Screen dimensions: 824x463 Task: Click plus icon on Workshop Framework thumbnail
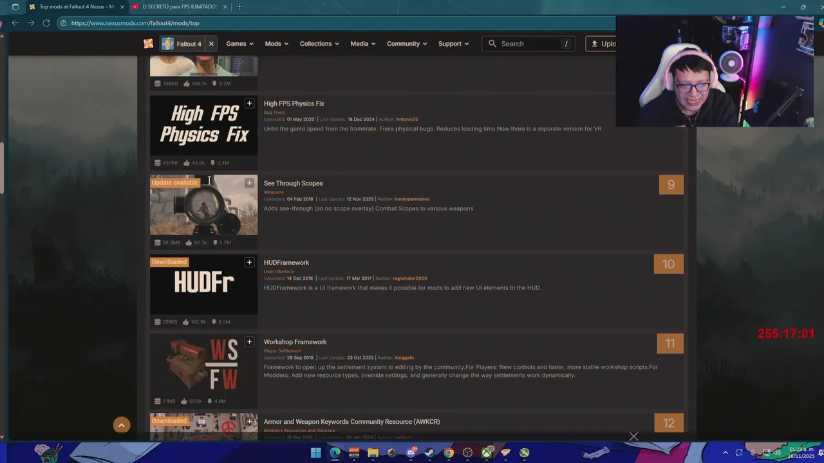(x=249, y=342)
